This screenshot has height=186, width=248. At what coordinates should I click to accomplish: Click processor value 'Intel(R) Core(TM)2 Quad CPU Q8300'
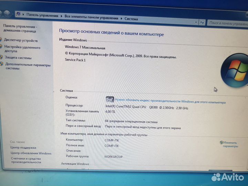132,107
